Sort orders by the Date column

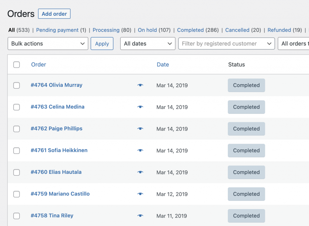[163, 65]
